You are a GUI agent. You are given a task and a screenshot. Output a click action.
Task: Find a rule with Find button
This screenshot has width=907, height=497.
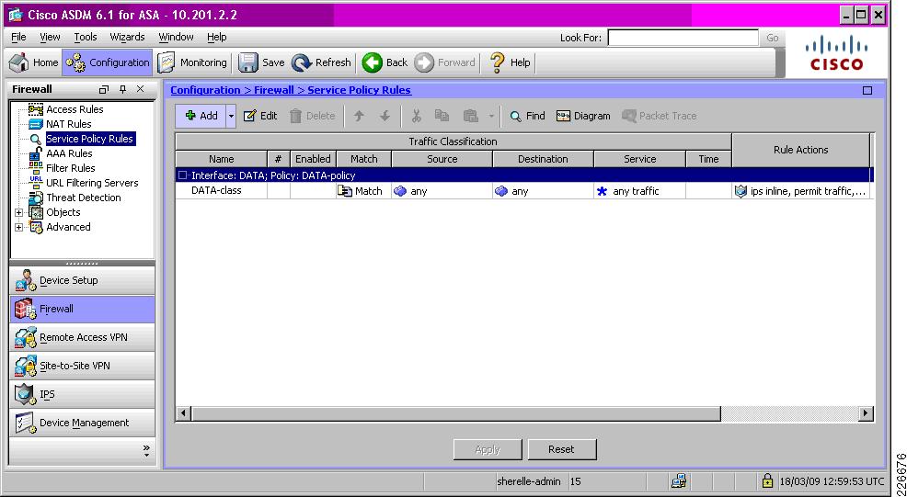click(527, 116)
